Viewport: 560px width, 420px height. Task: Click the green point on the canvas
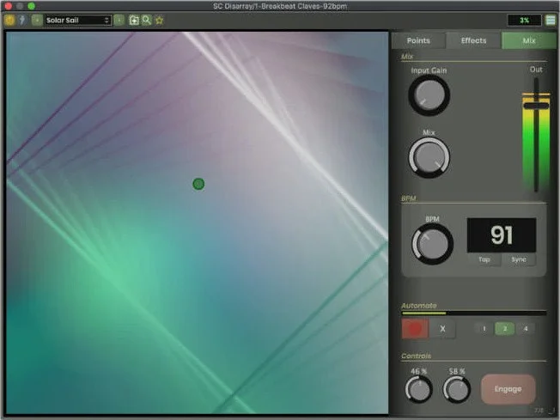(x=198, y=184)
